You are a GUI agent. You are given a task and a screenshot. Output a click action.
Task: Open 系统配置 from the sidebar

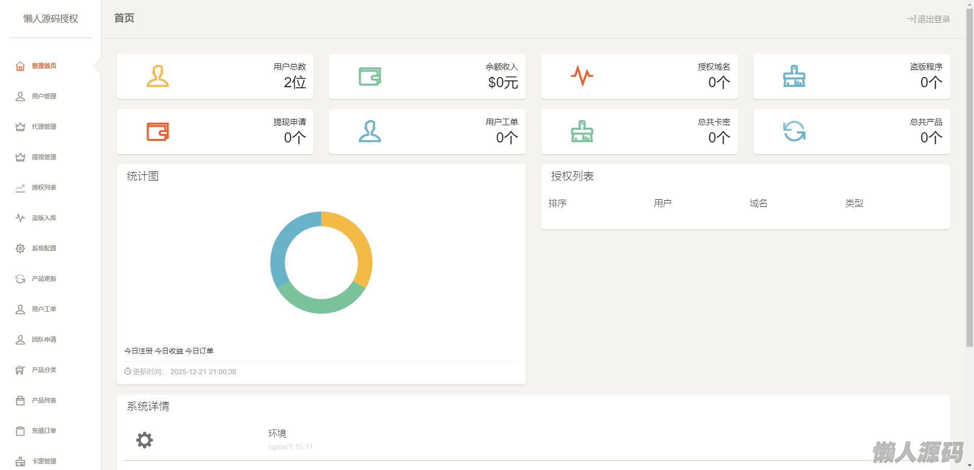click(44, 248)
